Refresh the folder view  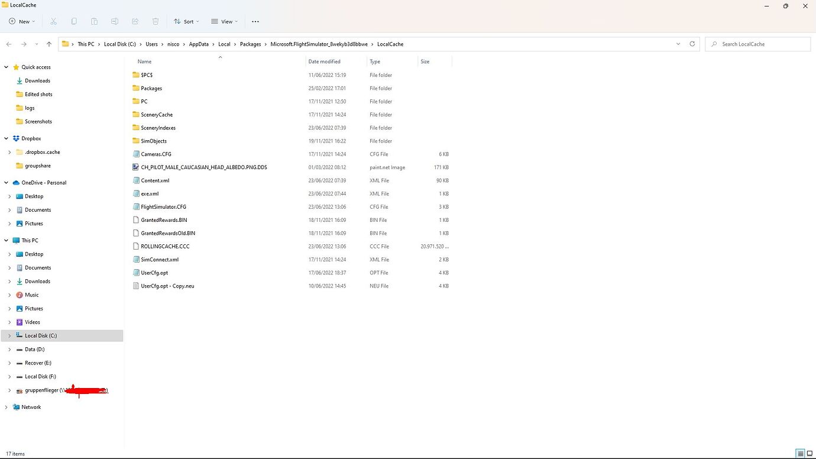[x=692, y=44]
